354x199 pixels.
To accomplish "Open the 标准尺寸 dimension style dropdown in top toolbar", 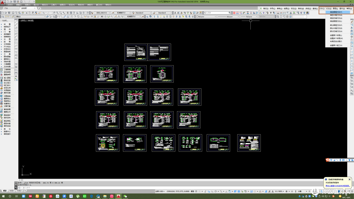I will click(123, 13).
